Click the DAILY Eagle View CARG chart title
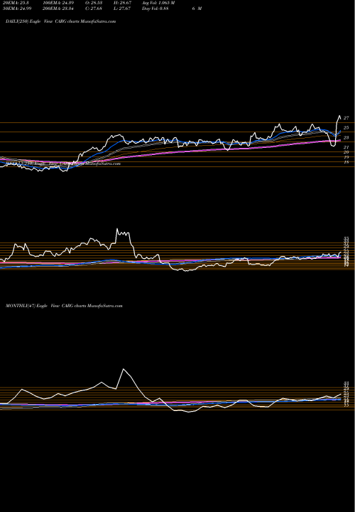 pos(60,21)
